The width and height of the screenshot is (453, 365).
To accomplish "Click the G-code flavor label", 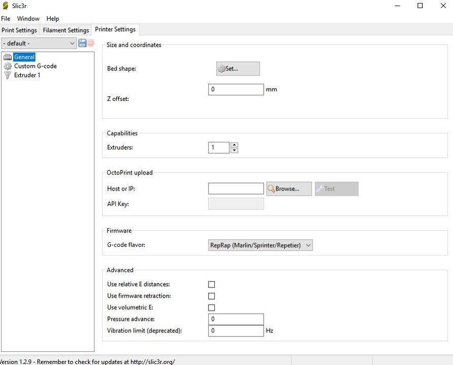I will click(x=126, y=245).
